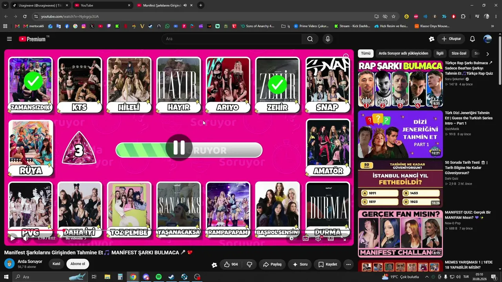
Task: Click the Paylaş share button
Action: 272,264
